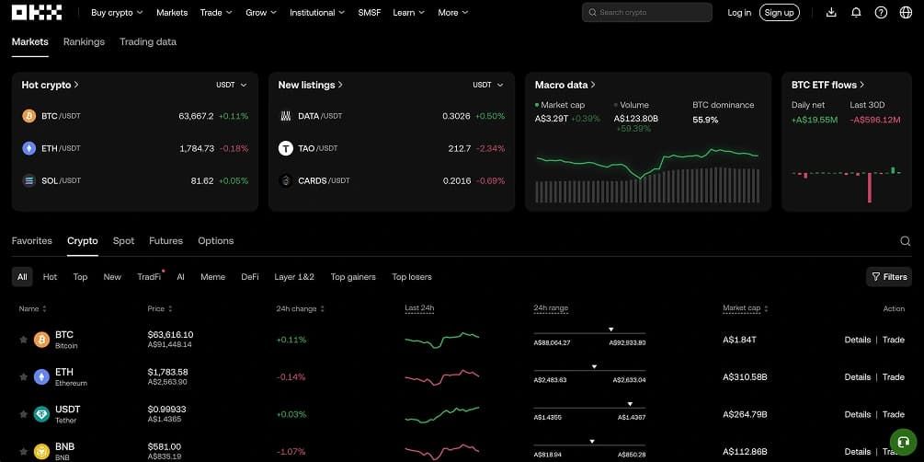Sort the table by Market cap
924x462 pixels.
pos(746,308)
